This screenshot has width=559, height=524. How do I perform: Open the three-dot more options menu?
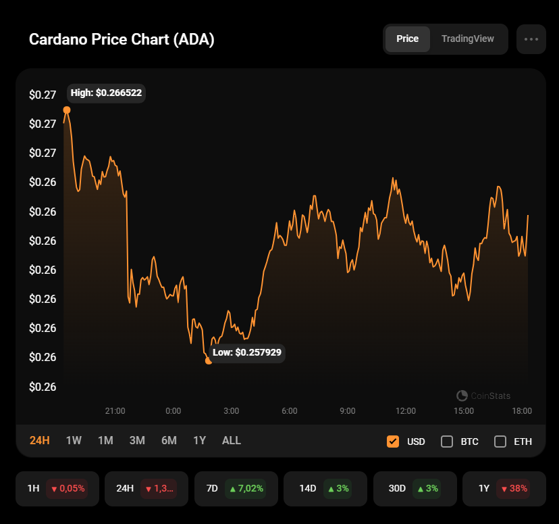tap(531, 39)
